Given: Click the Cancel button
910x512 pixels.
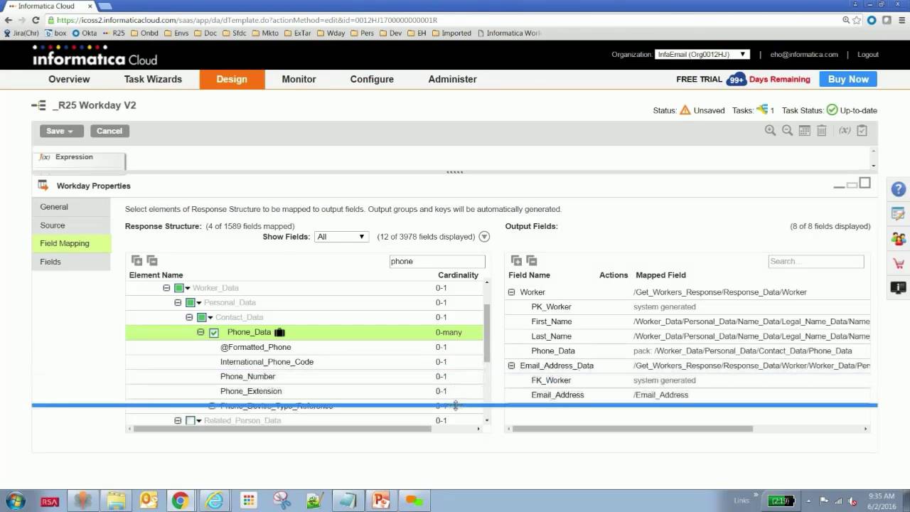Looking at the screenshot, I should 109,131.
